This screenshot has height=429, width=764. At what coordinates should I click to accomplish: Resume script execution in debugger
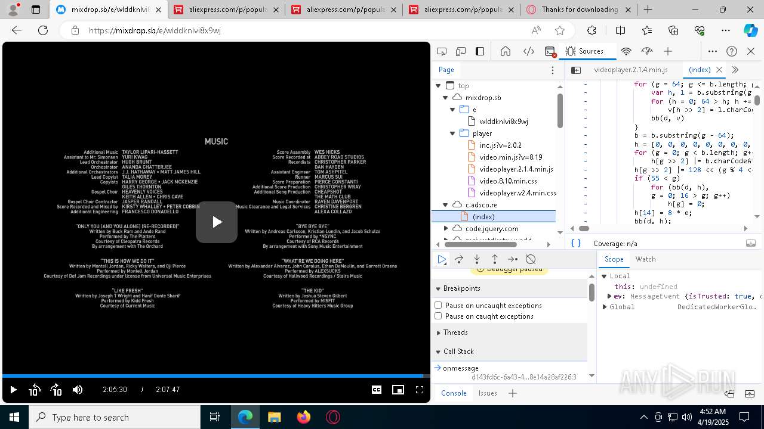442,259
